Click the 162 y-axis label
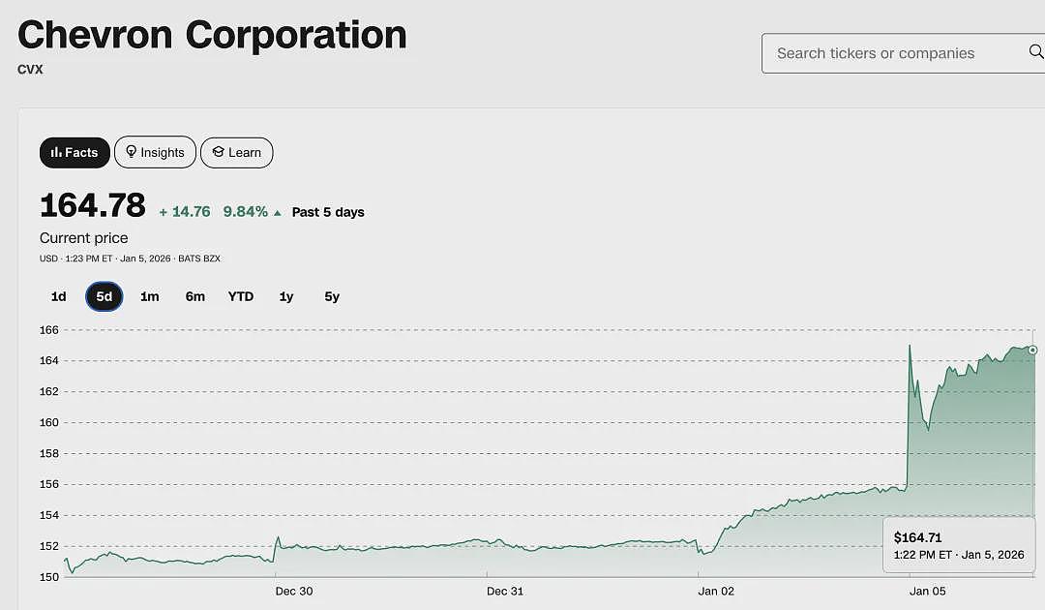Screen dimensions: 1045x610 point(49,392)
